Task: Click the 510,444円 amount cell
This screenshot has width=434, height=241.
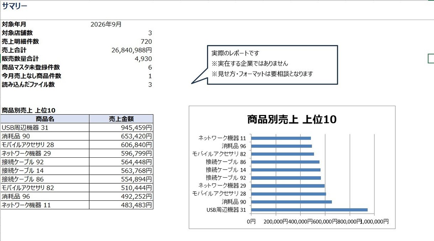Action: [x=121, y=188]
